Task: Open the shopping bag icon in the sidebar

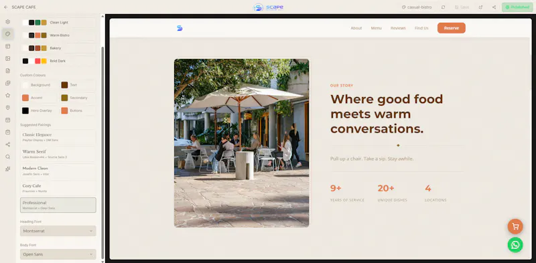Action: click(x=7, y=133)
